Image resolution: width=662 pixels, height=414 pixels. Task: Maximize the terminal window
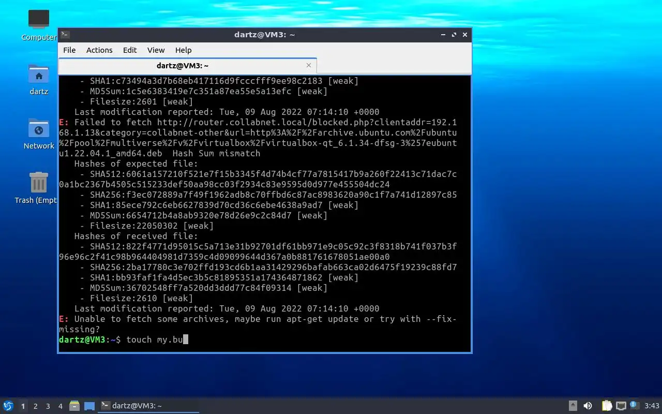(454, 35)
